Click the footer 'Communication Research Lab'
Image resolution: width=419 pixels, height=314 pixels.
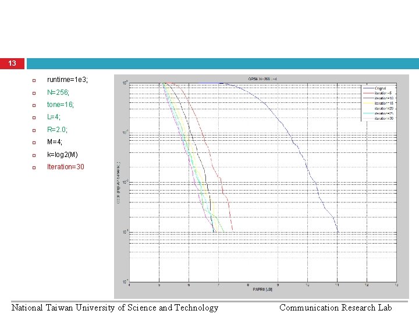click(x=336, y=308)
